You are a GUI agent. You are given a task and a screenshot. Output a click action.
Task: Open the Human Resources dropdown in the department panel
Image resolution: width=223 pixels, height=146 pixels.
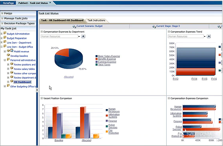coord(79,36)
